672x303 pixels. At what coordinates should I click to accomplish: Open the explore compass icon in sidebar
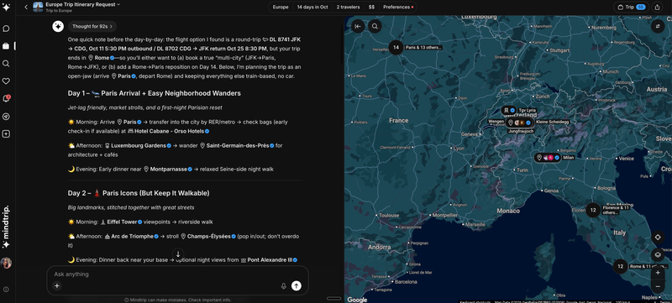click(6, 117)
